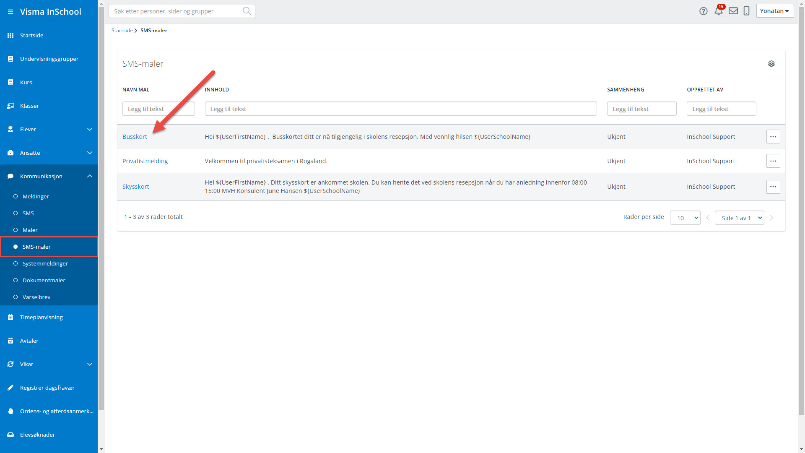Click the Startside grid icon in sidebar
This screenshot has width=805, height=453.
10,35
